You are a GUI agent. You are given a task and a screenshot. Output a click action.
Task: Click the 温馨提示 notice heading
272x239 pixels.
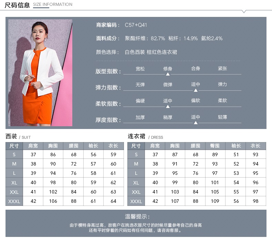[x=137, y=217]
